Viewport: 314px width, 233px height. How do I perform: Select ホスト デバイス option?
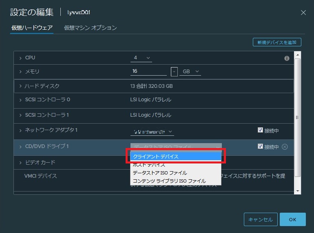coord(176,165)
